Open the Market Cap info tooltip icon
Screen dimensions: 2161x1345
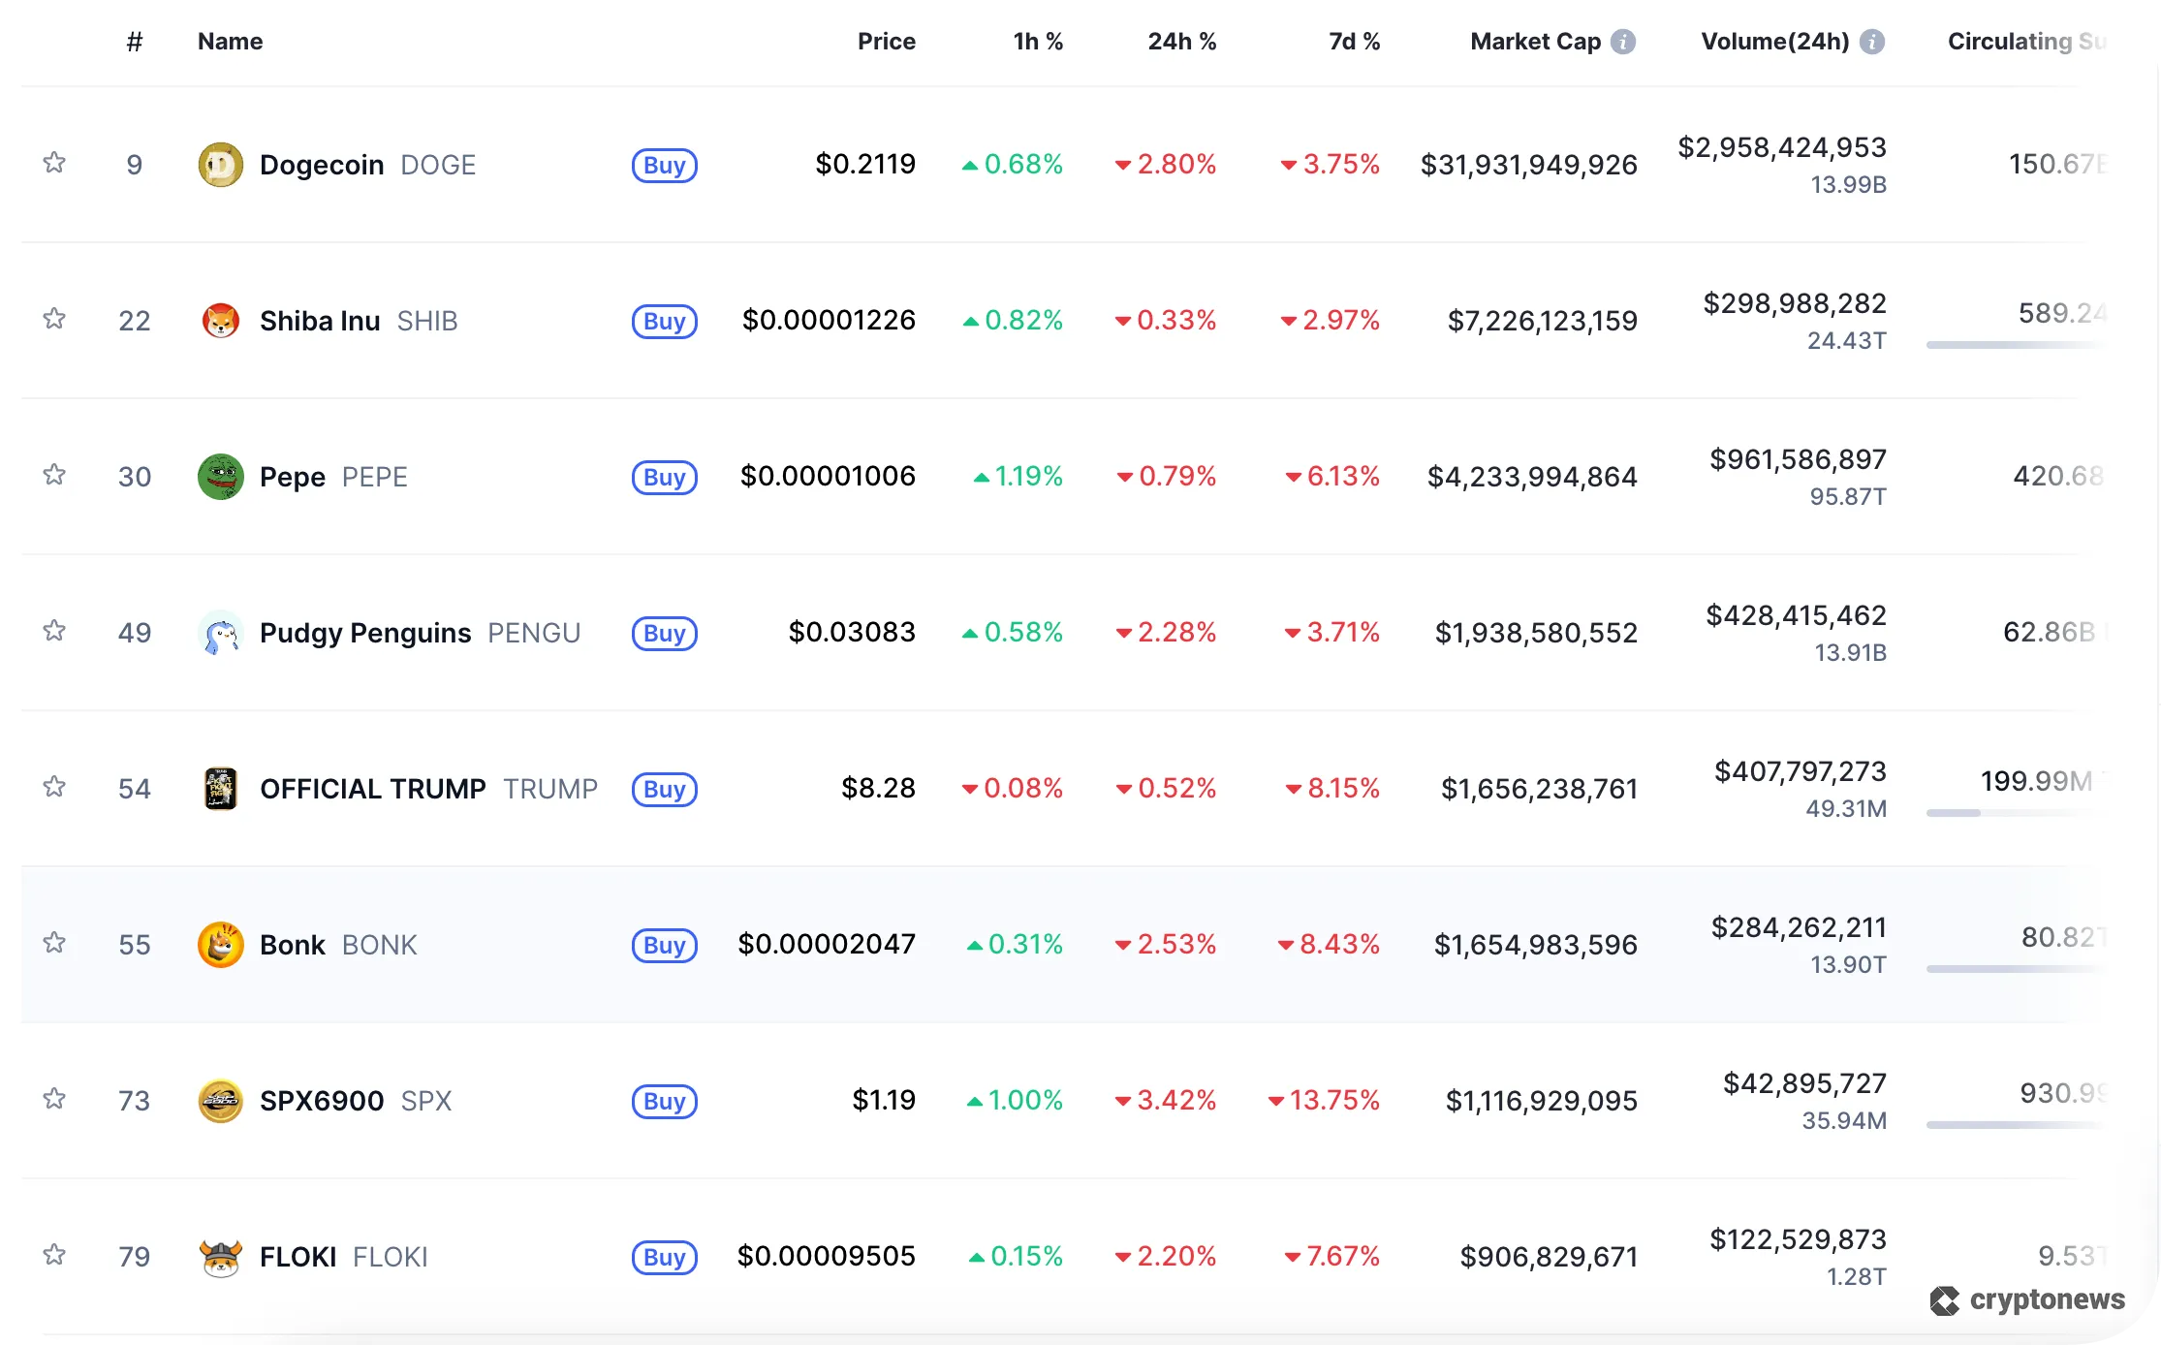coord(1623,42)
